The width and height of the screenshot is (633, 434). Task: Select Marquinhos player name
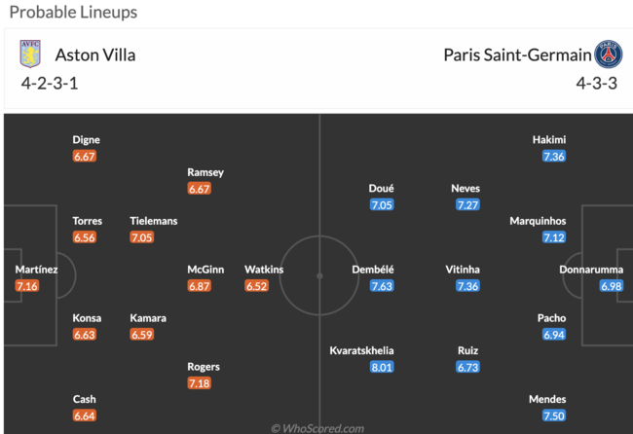(538, 221)
